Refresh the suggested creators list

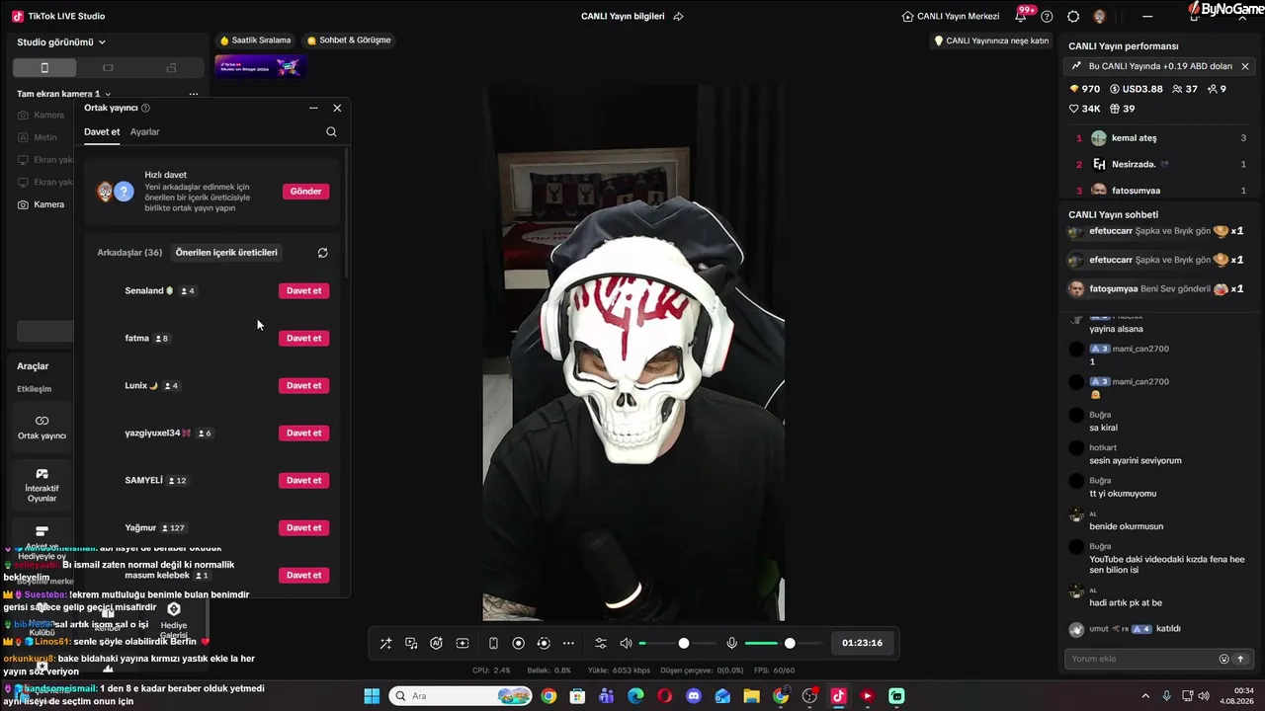[322, 253]
